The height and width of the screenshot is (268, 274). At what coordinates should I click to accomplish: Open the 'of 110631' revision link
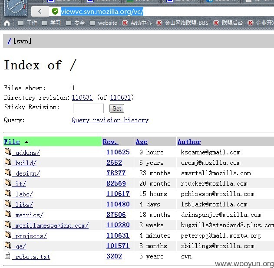(x=120, y=98)
